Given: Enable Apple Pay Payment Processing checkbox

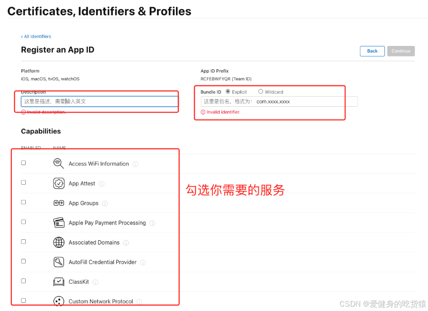Looking at the screenshot, I should click(x=23, y=222).
